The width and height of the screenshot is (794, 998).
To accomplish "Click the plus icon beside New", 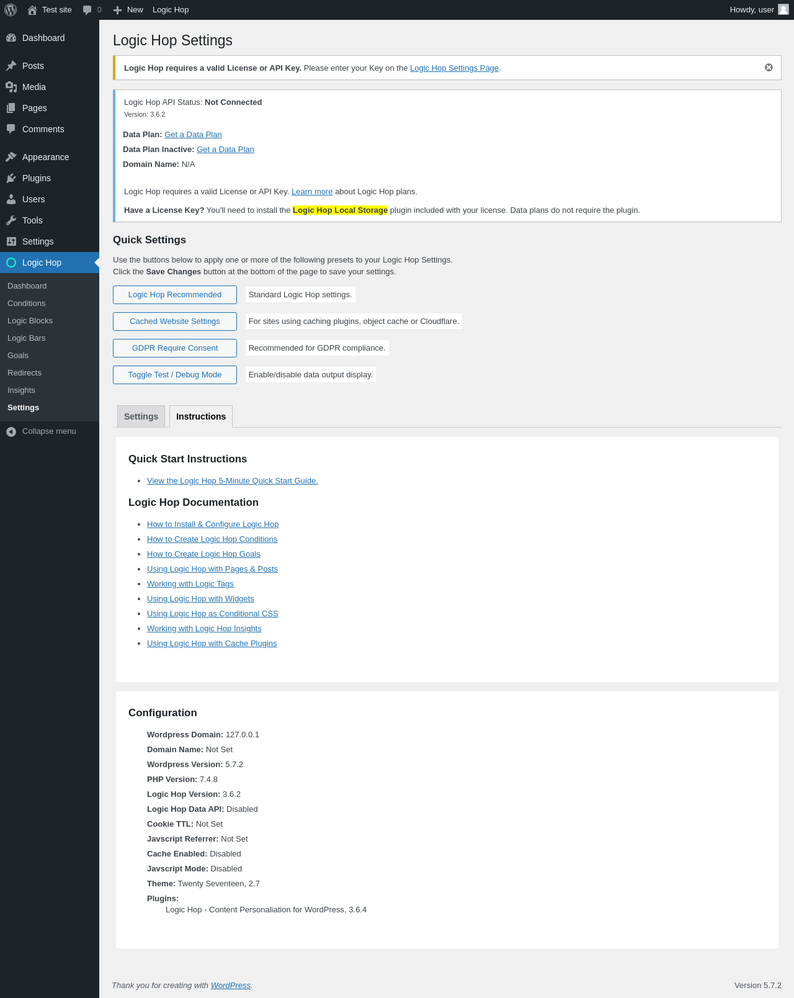I will (x=117, y=10).
